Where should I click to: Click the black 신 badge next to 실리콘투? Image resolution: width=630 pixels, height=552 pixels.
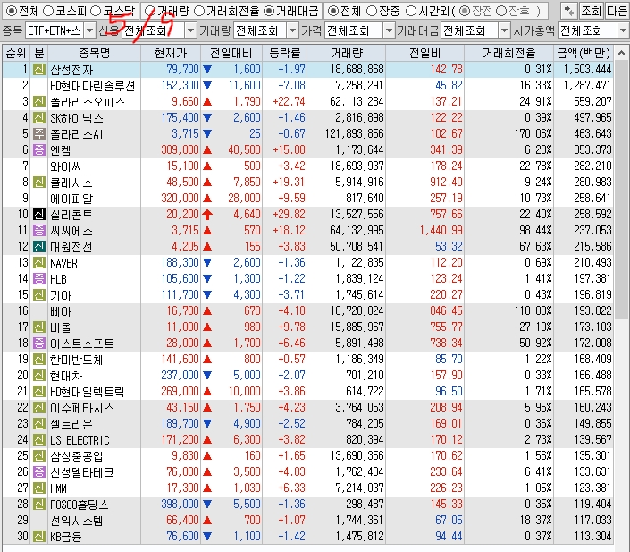point(39,214)
